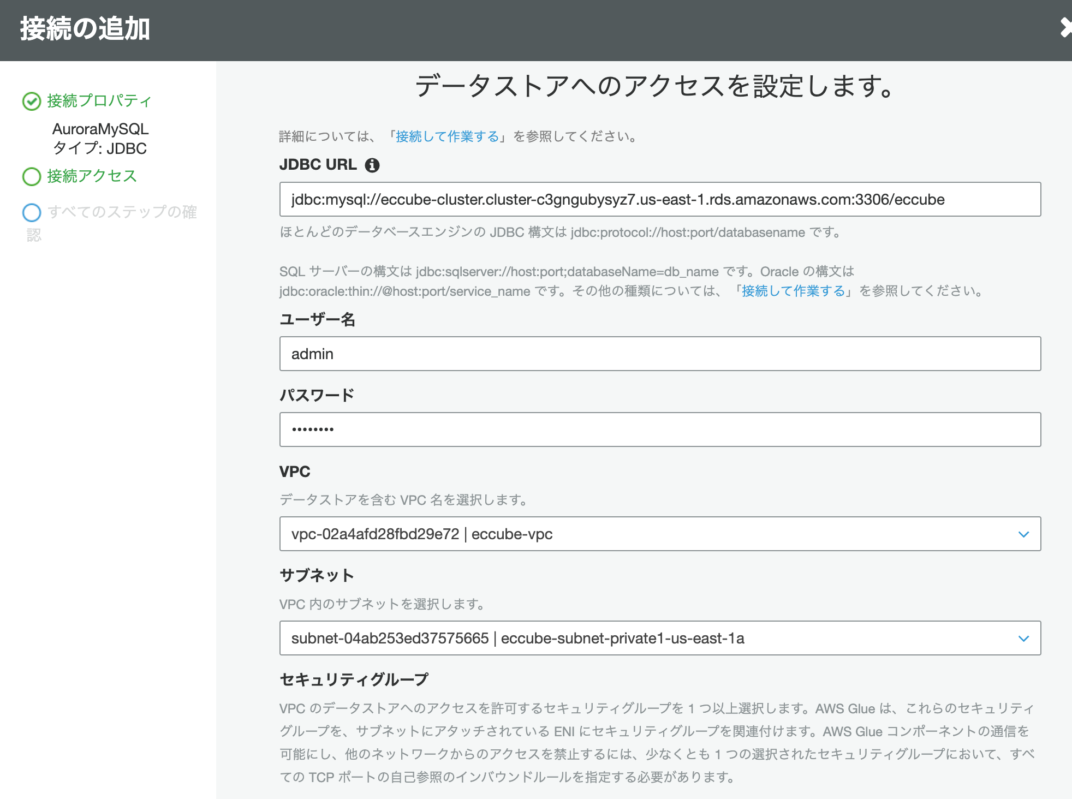Click the セキュリティグループ heading
Image resolution: width=1072 pixels, height=799 pixels.
coord(354,679)
